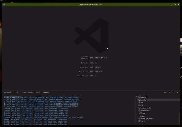The image size is (182, 127).
Task: Click 'Isdone._orig_mod.lin3.weight' terminal line
Action: click(x=36, y=113)
